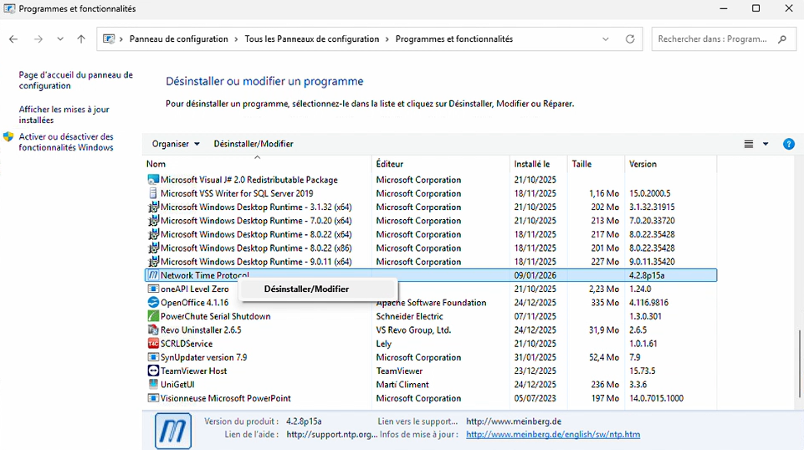Refresh the programs list in address bar

point(630,39)
